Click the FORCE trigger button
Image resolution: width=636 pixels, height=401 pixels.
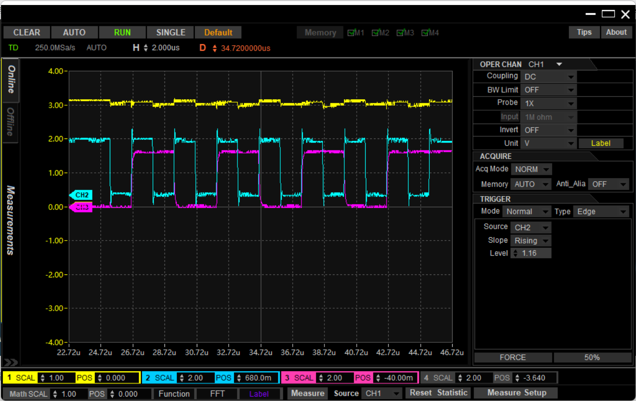pos(513,357)
